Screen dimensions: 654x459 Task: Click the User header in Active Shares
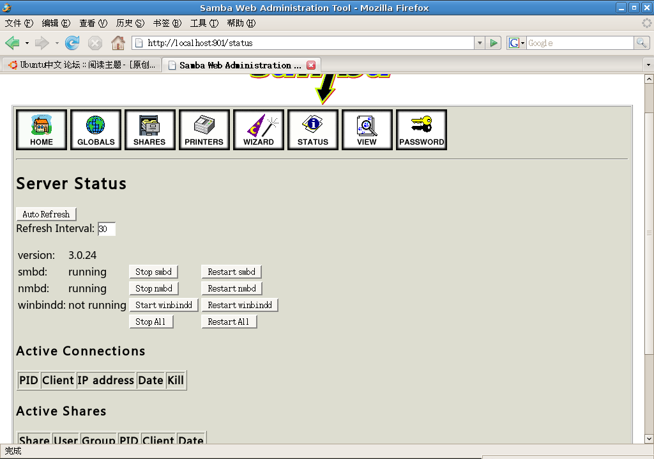pos(66,440)
